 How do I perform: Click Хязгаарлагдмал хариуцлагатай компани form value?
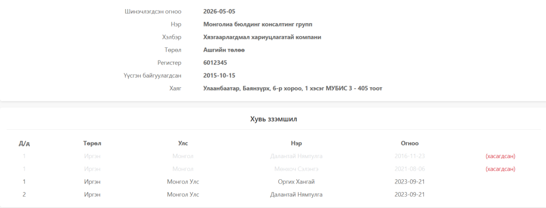click(x=262, y=37)
